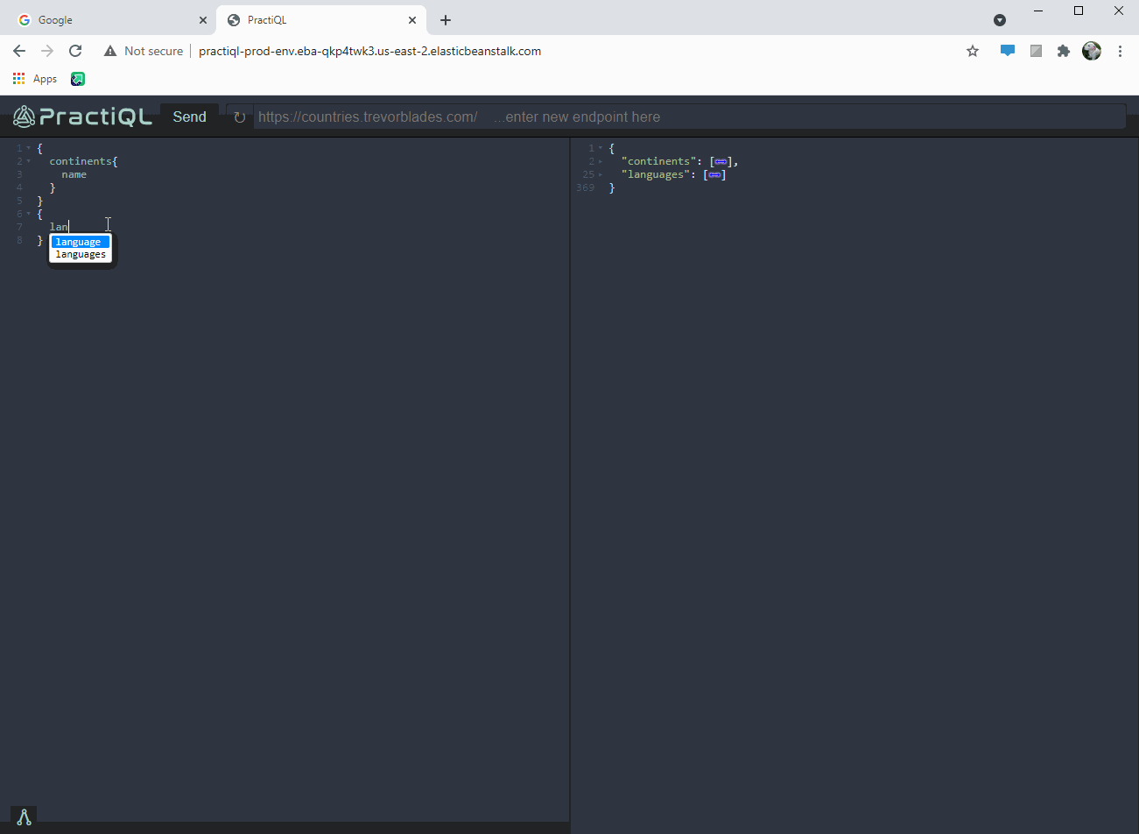This screenshot has width=1139, height=834.
Task: Reload the current page
Action: click(75, 51)
